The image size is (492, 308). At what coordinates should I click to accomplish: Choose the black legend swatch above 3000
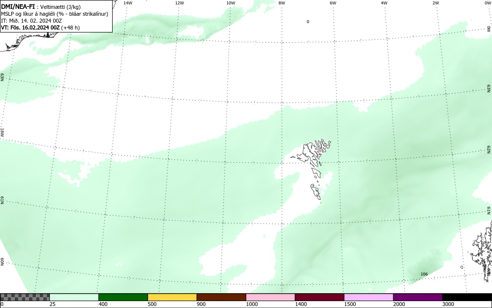(x=467, y=297)
